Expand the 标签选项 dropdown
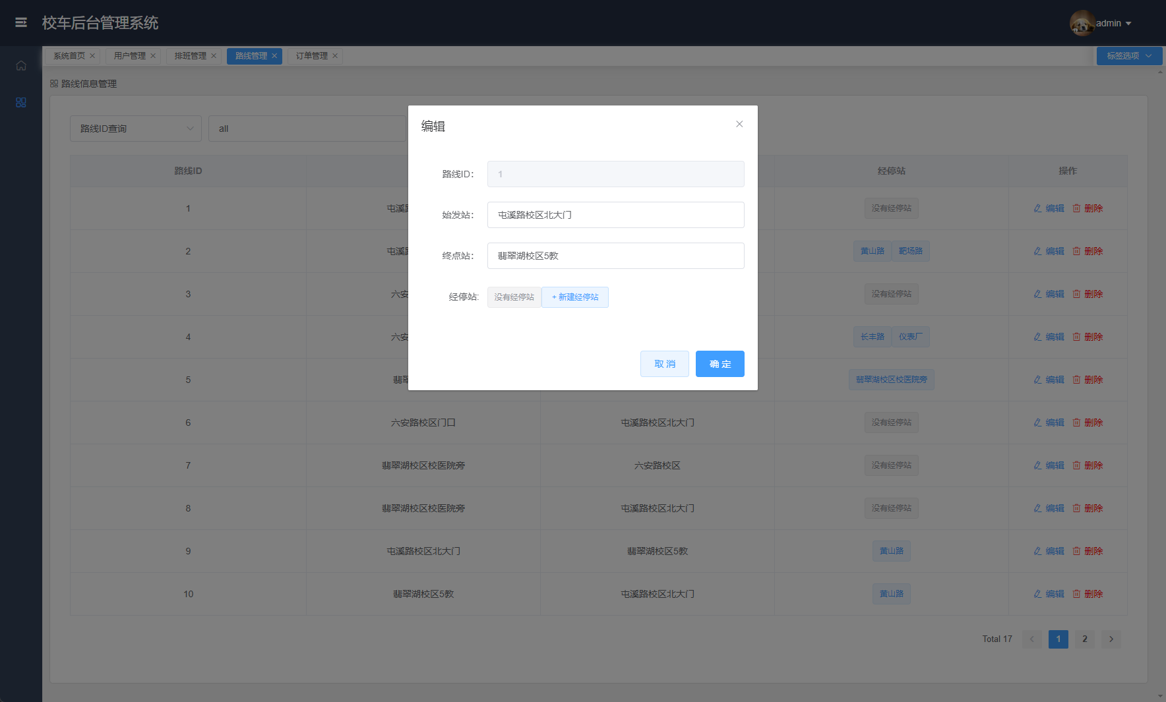 point(1129,56)
